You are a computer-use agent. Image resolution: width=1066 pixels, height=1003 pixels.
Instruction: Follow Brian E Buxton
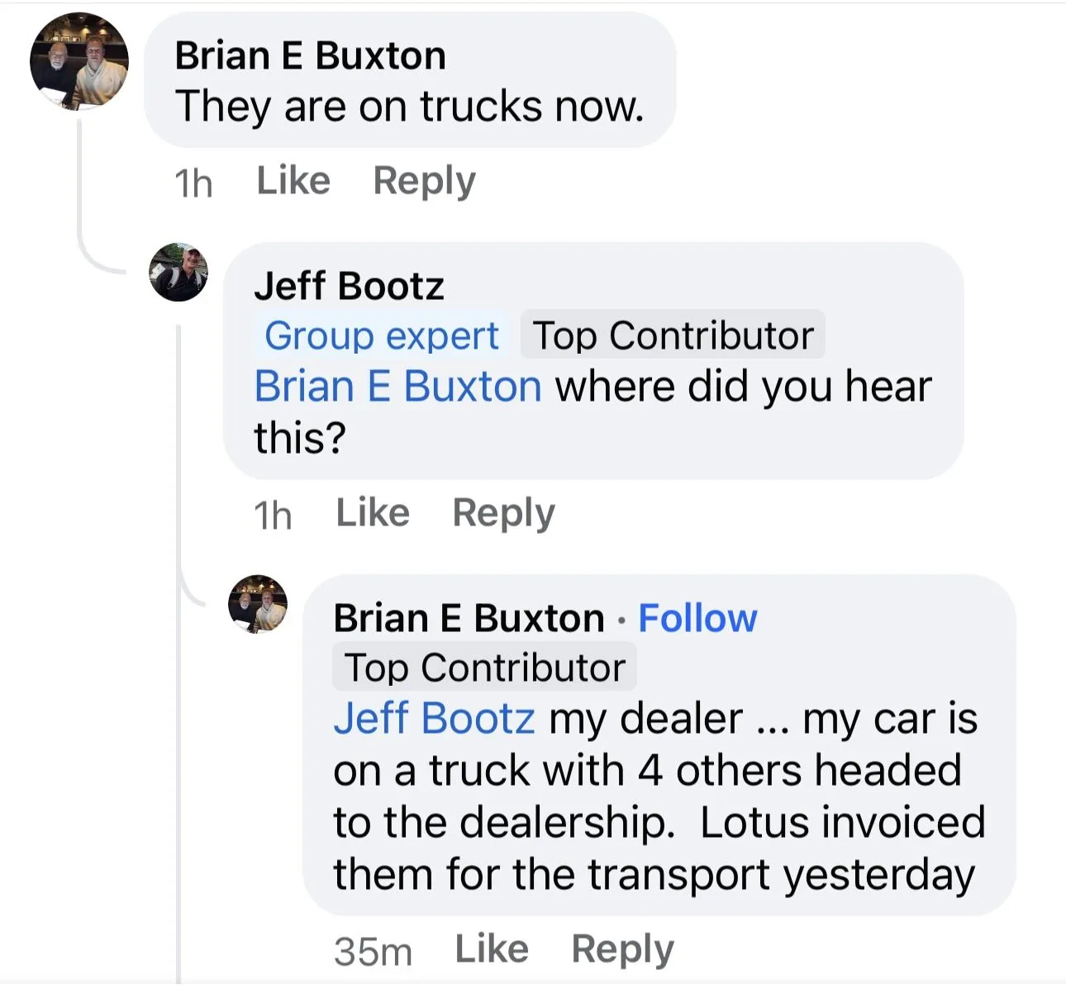click(x=697, y=618)
